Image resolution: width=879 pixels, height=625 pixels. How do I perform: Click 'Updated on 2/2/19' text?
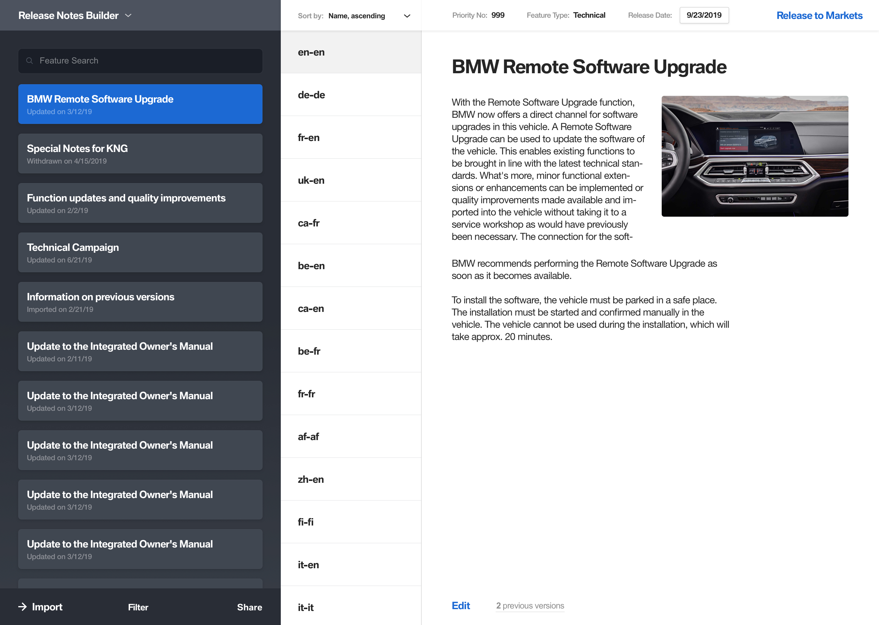tap(57, 211)
